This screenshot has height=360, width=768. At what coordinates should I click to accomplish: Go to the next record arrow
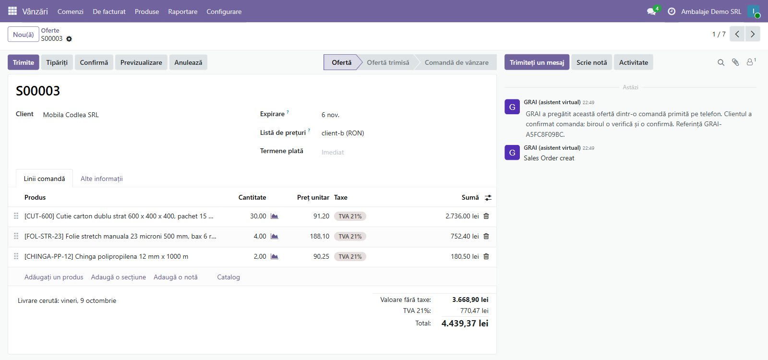(753, 34)
